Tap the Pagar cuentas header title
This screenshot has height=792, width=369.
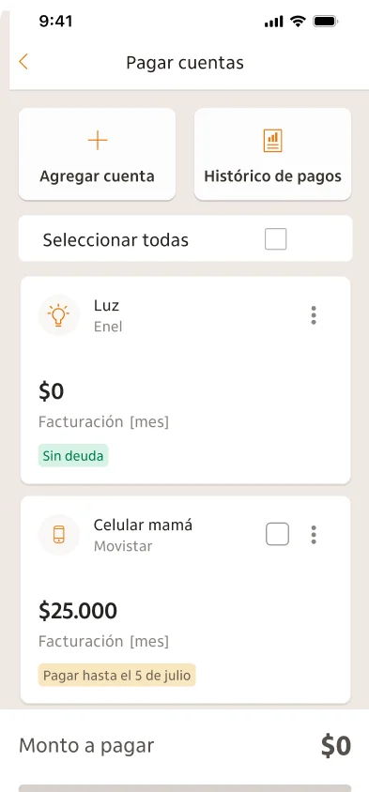[x=185, y=63]
